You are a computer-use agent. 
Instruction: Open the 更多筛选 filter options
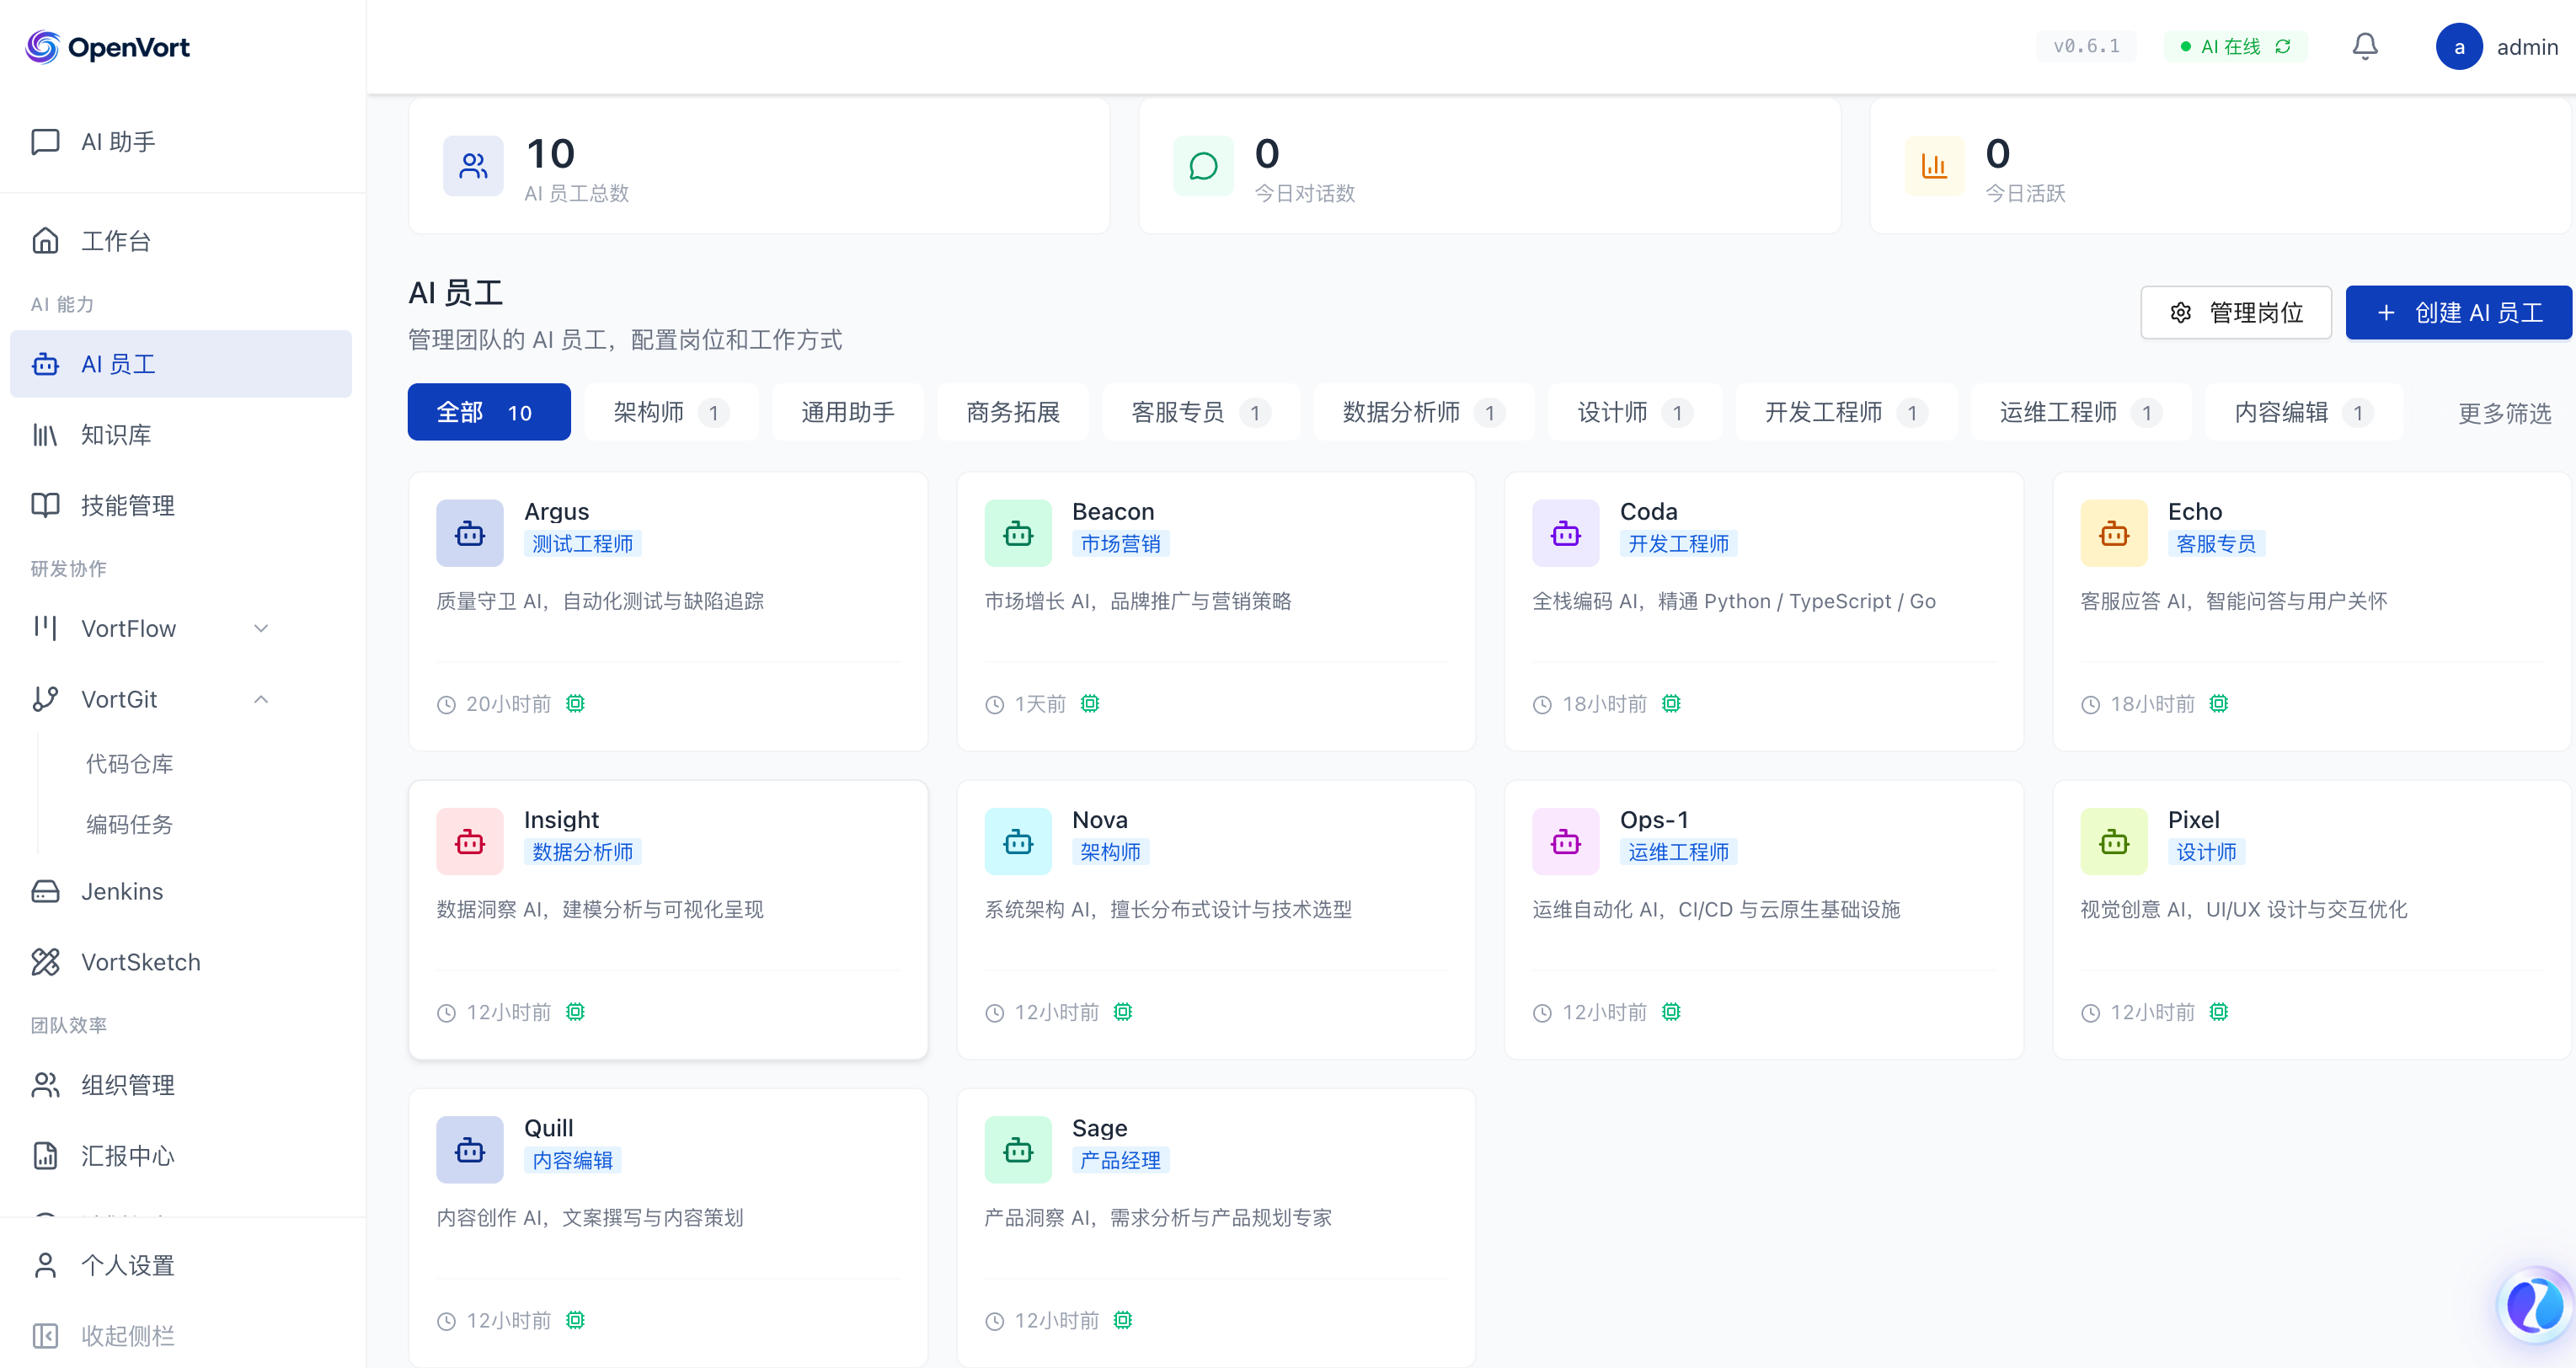click(2504, 412)
